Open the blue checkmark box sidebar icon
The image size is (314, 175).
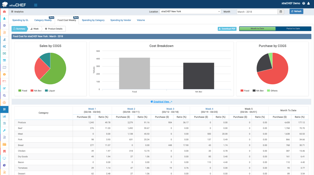[x=4, y=88]
